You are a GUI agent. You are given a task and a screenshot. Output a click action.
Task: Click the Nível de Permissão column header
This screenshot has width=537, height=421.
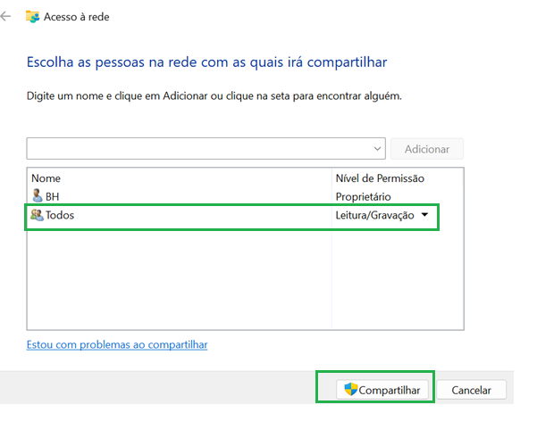pos(380,178)
